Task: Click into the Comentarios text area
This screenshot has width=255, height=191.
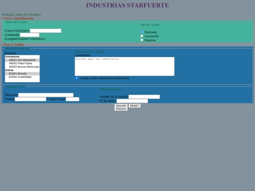Action: pyautogui.click(x=125, y=66)
